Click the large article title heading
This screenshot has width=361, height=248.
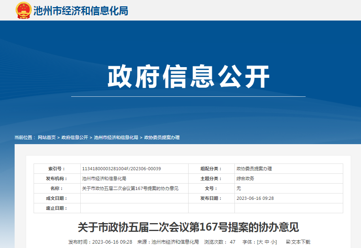tap(188, 227)
